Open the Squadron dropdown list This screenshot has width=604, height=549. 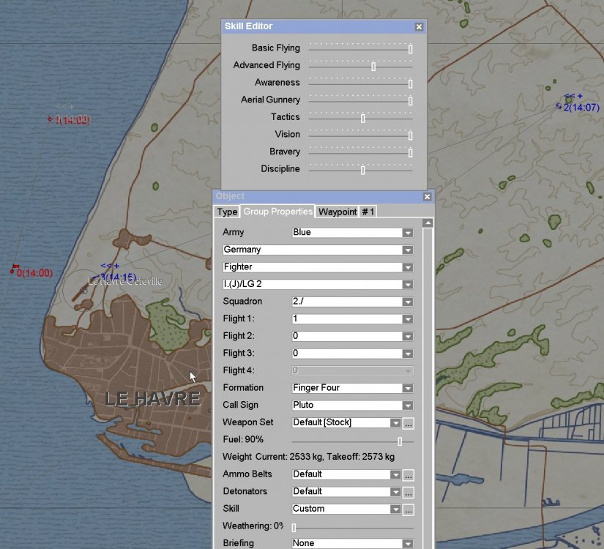tap(407, 302)
